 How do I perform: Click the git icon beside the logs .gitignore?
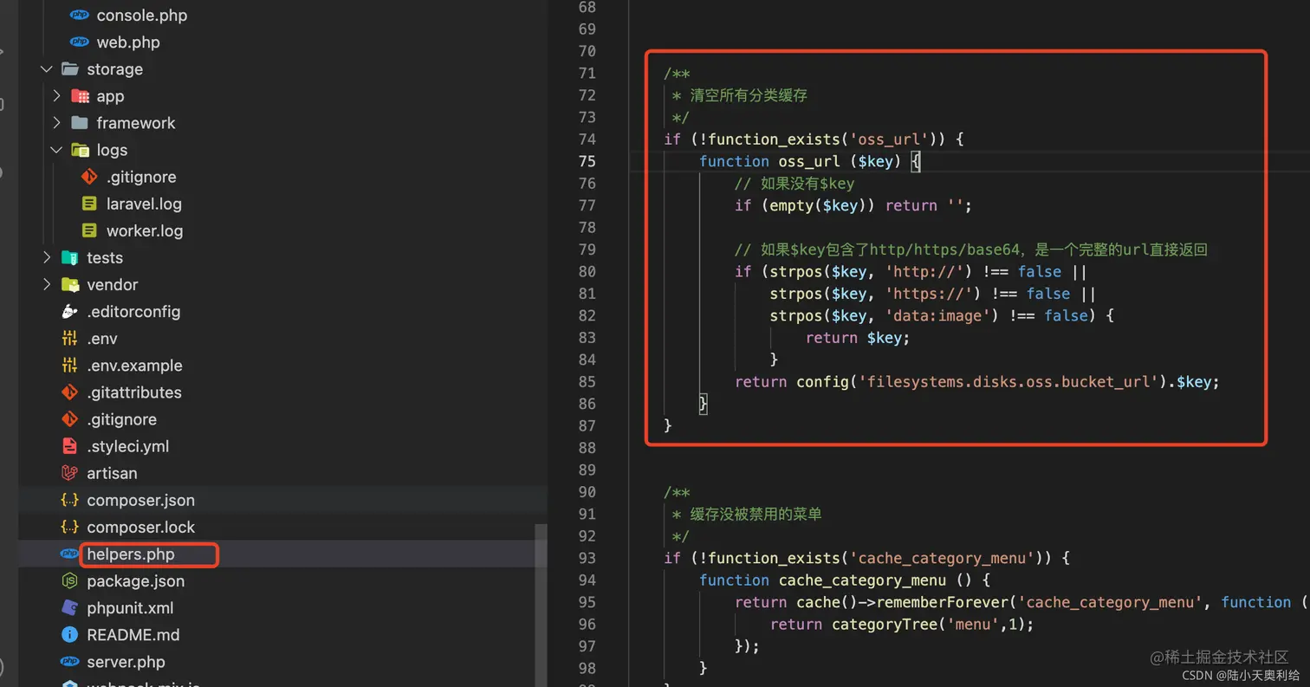tap(89, 177)
